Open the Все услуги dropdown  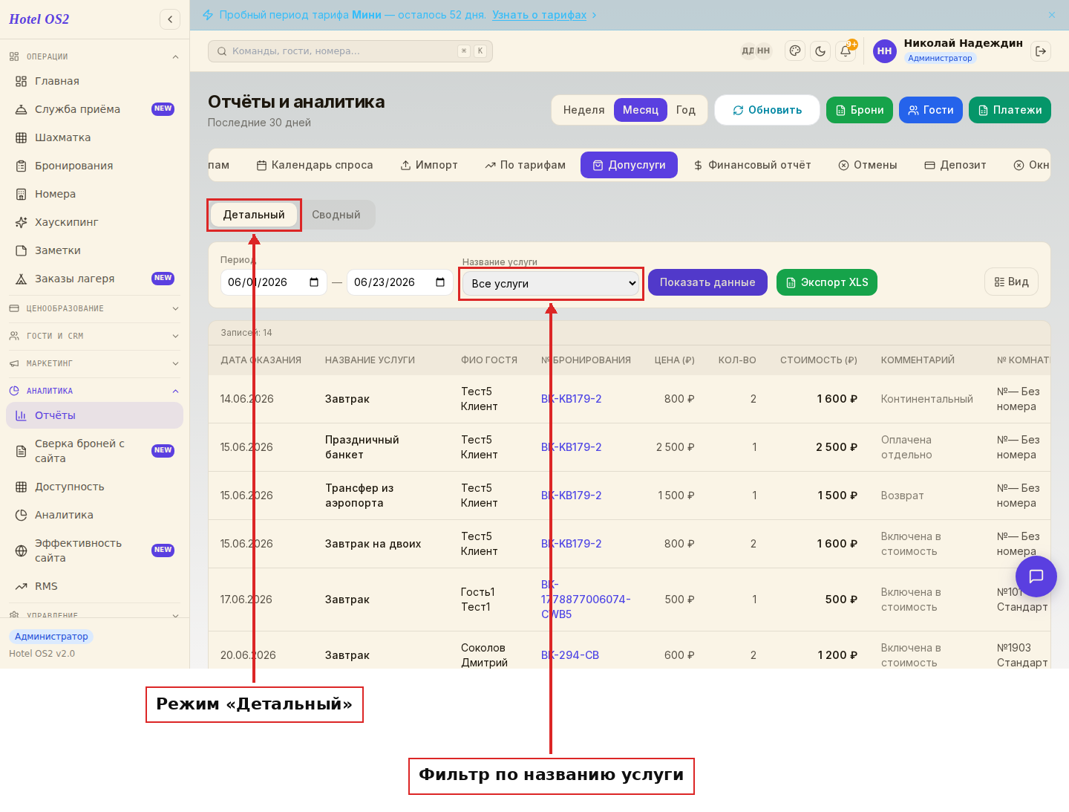551,284
